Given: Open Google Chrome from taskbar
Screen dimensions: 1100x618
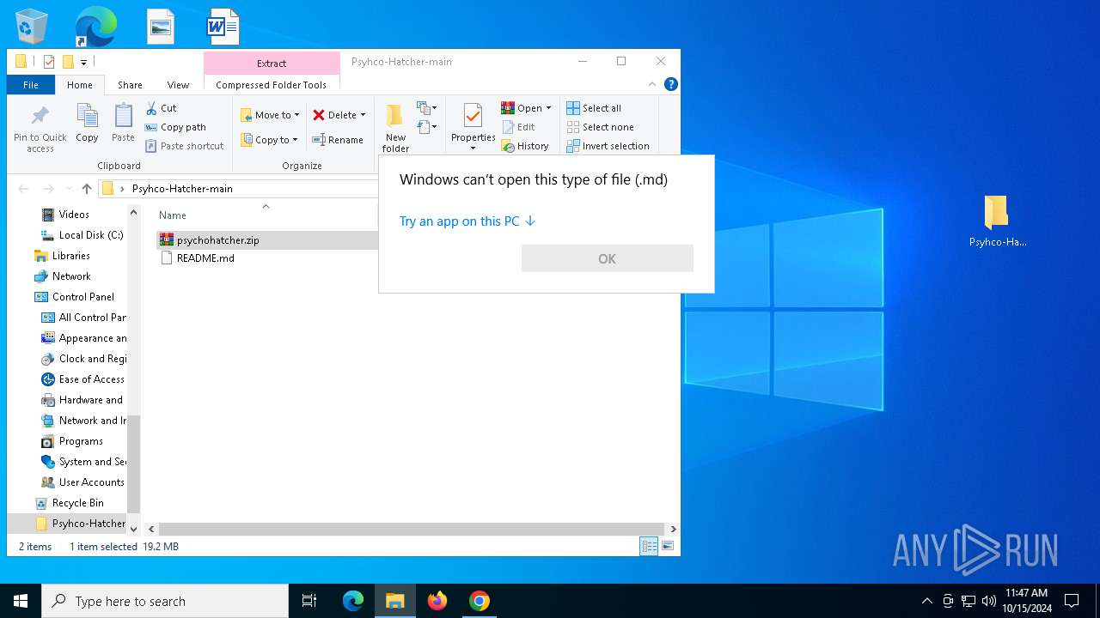Looking at the screenshot, I should pyautogui.click(x=480, y=601).
